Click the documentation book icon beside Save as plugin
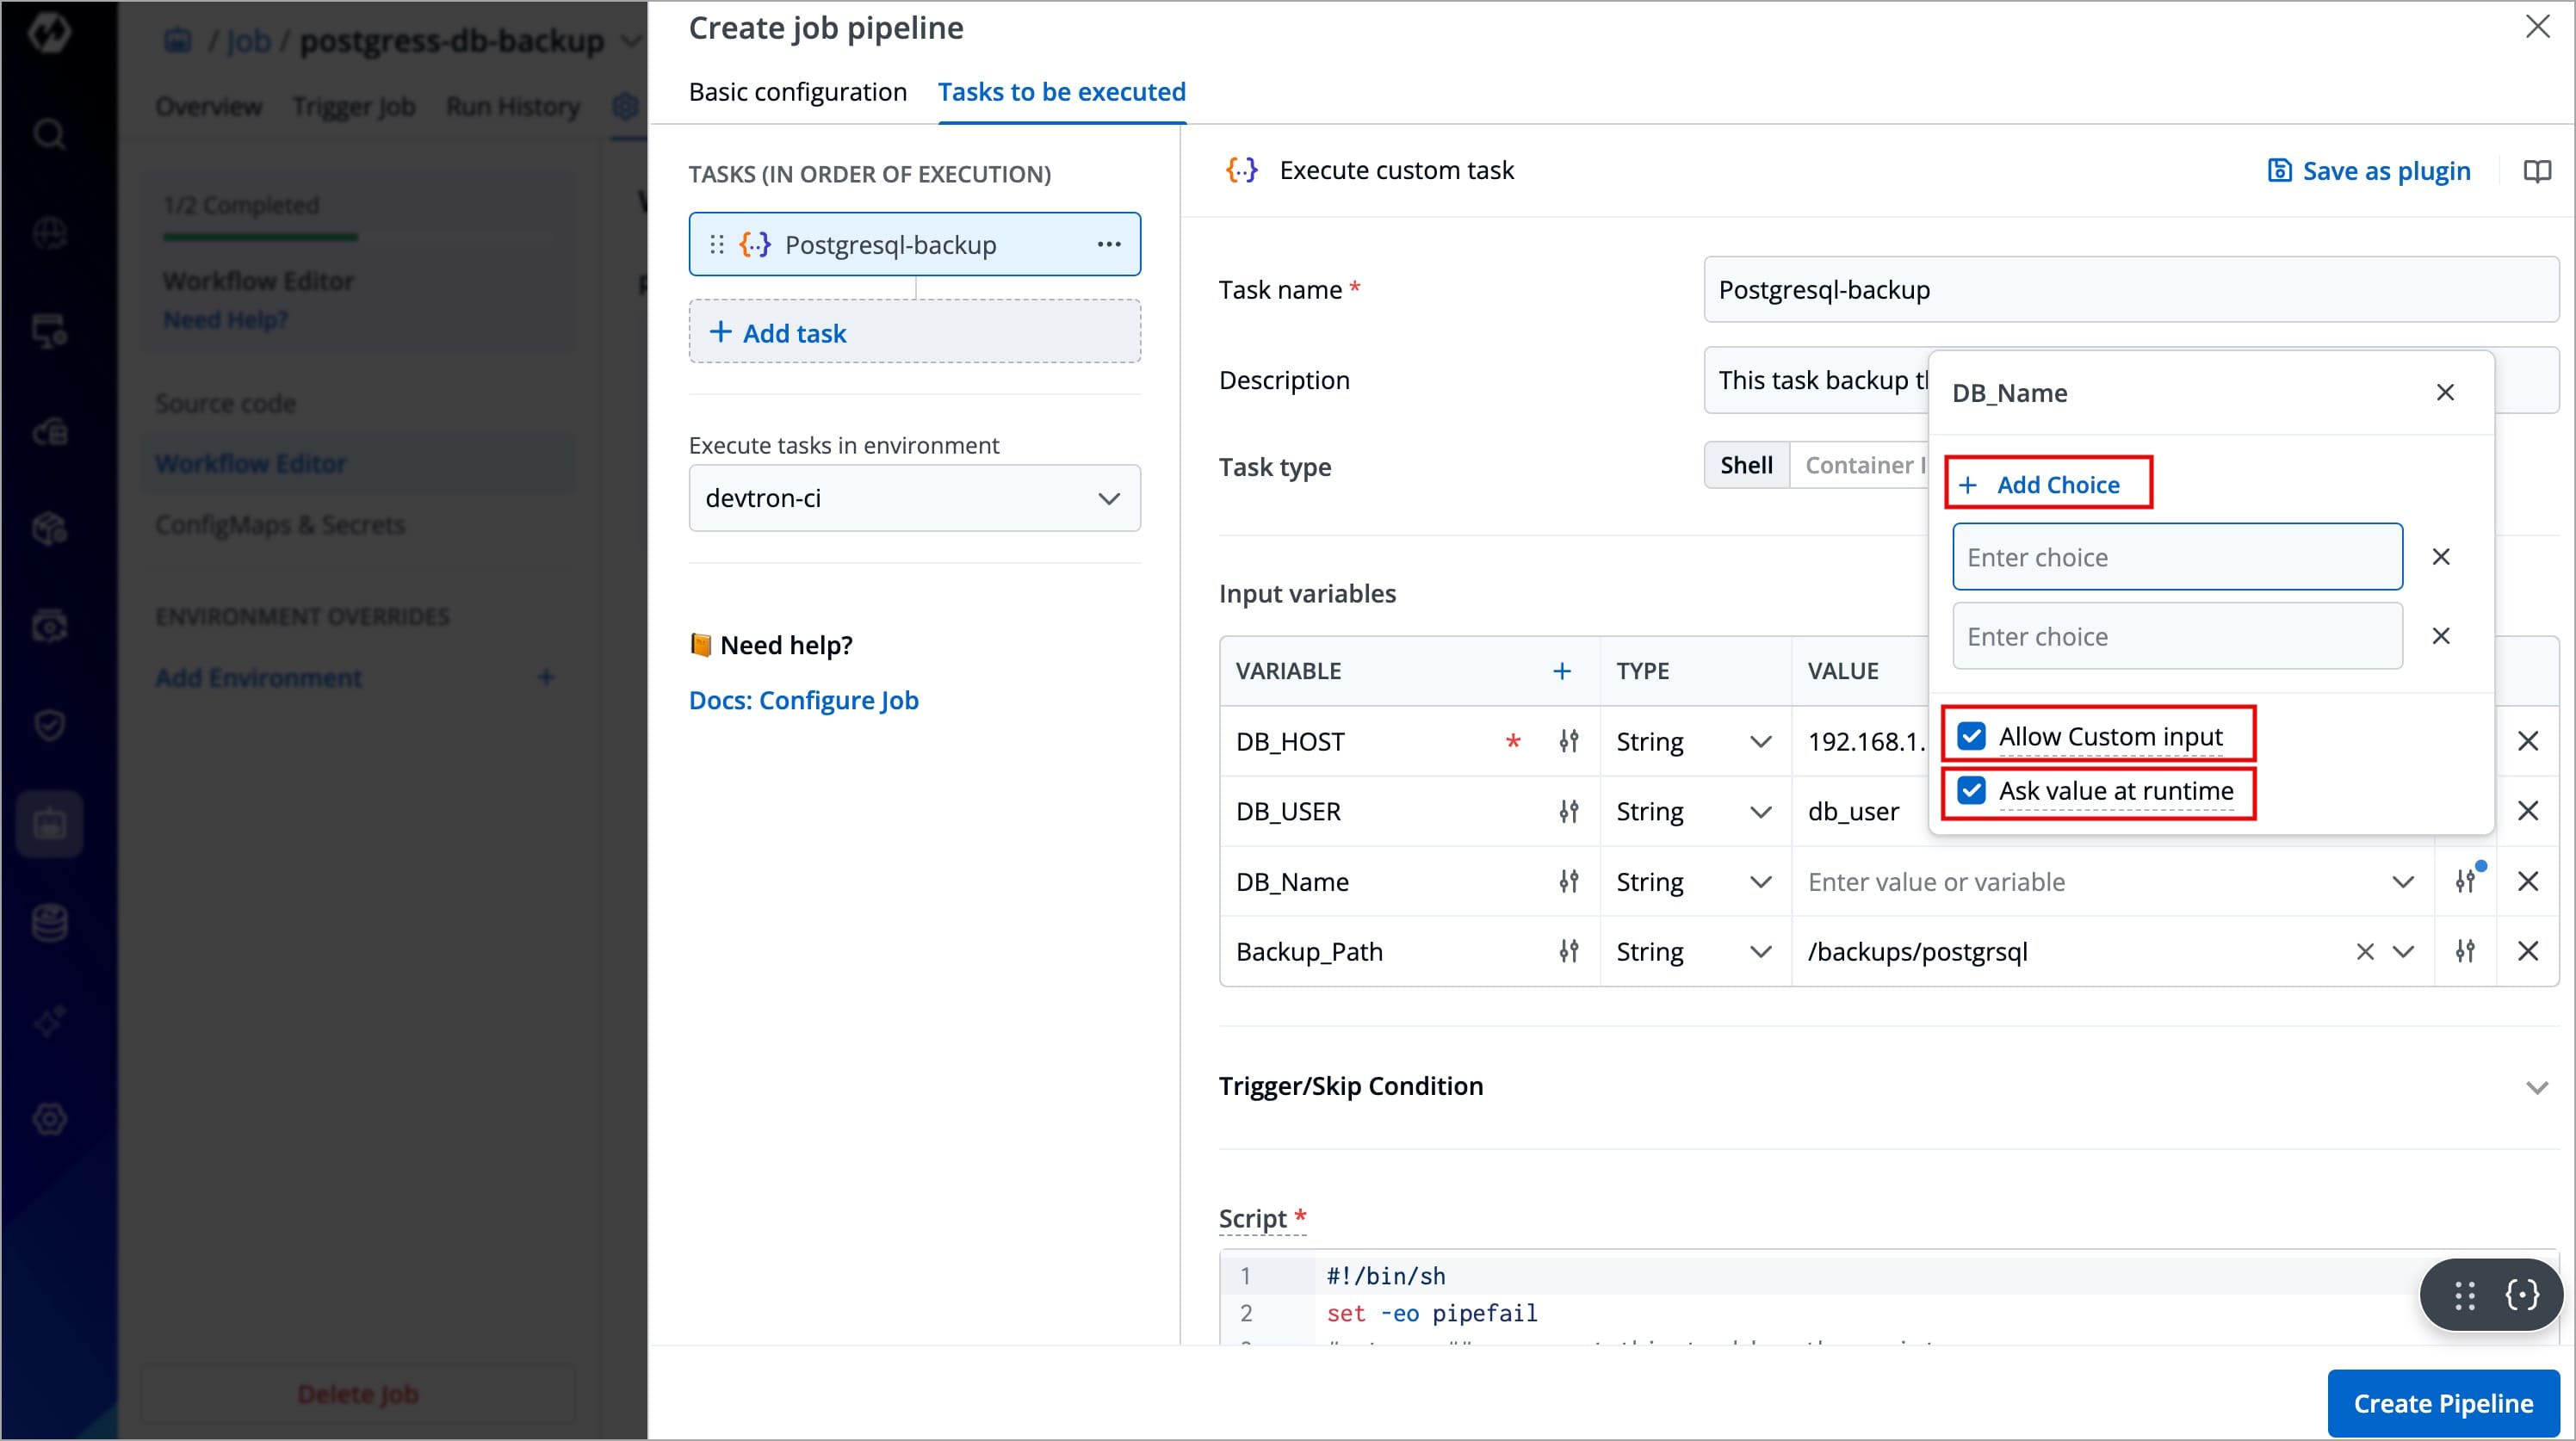The width and height of the screenshot is (2576, 1441). 2536,171
